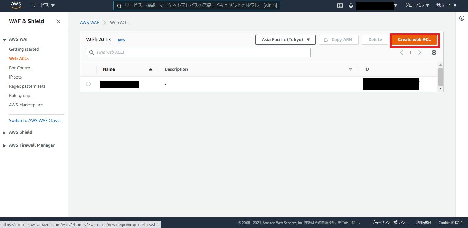Open table preferences gear icon

click(x=434, y=52)
